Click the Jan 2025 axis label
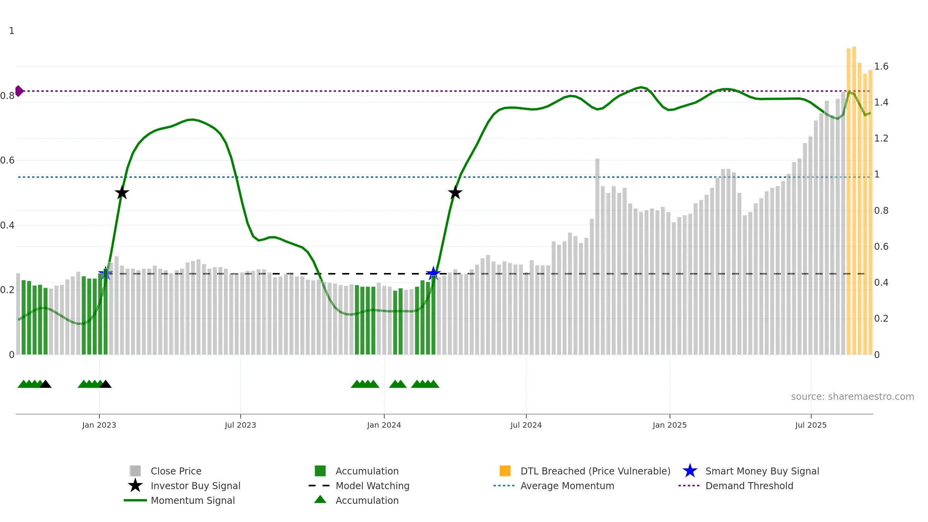 pyautogui.click(x=670, y=425)
